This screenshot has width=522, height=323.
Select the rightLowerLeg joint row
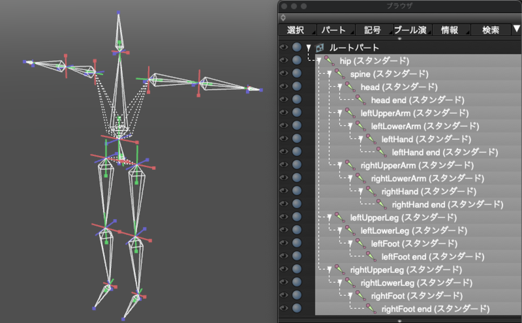[x=418, y=283]
